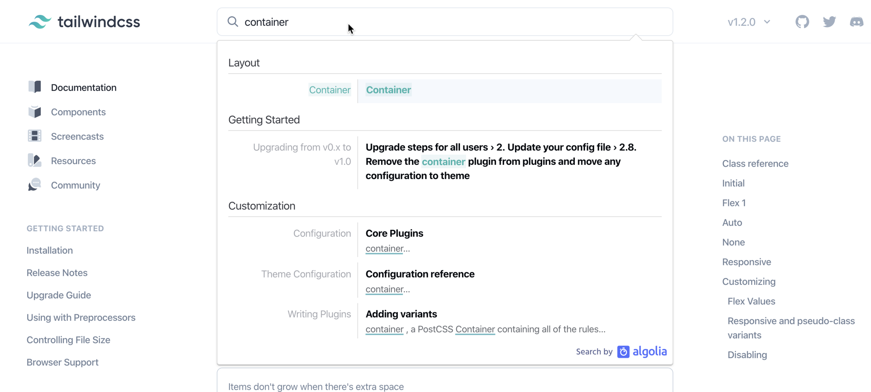Expand the v1.2.0 version dropdown

coord(749,22)
